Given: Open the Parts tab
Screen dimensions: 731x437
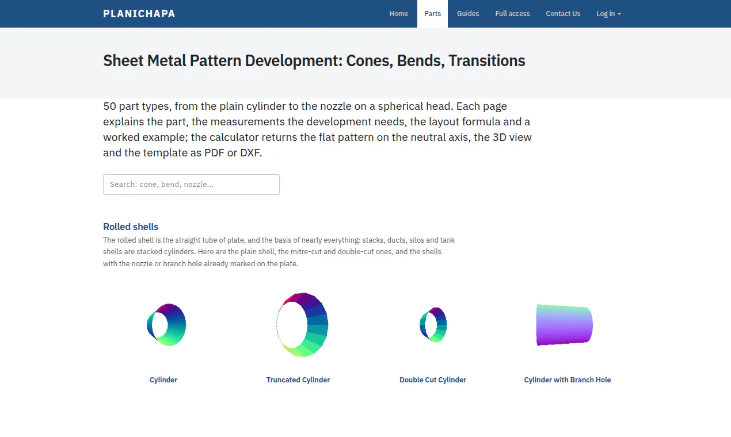Looking at the screenshot, I should [x=433, y=14].
